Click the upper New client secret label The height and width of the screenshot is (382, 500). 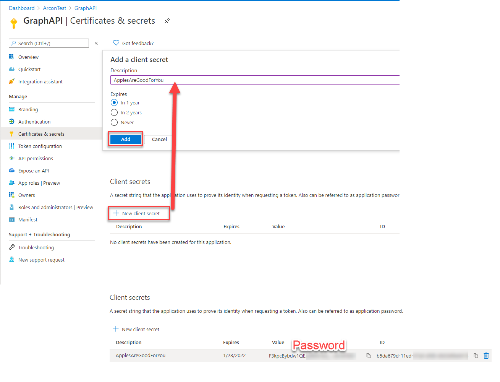pos(141,213)
